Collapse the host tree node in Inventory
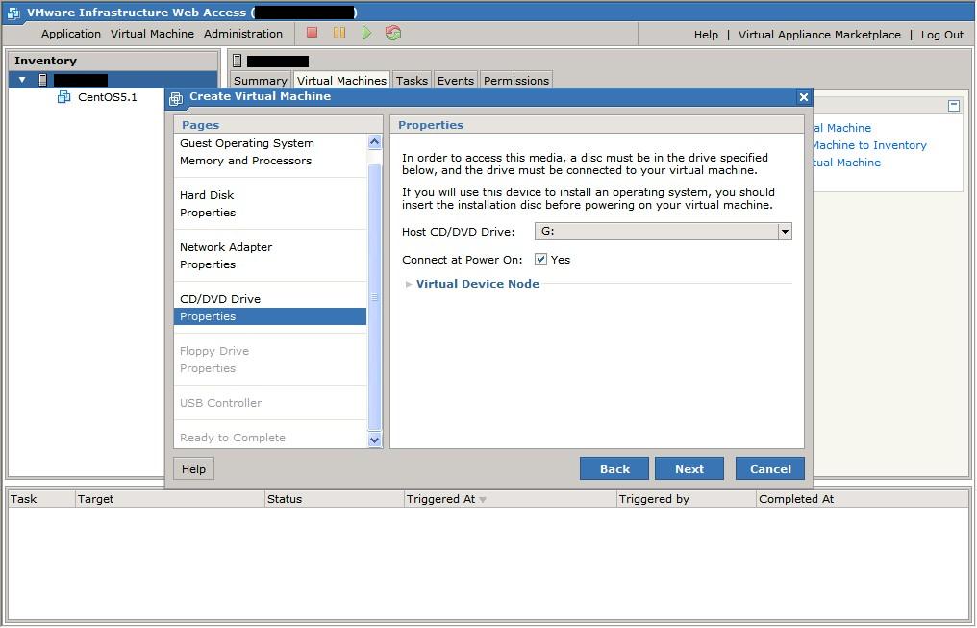 (x=22, y=80)
